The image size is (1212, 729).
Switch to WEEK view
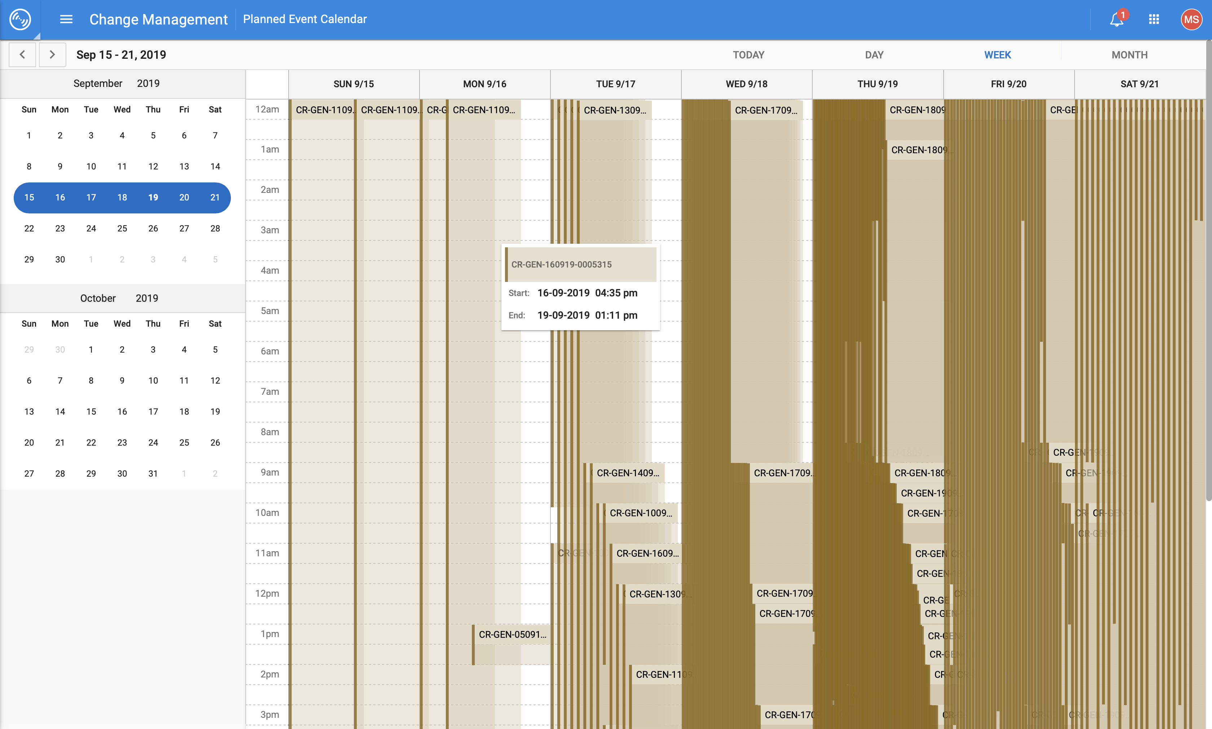click(x=997, y=55)
